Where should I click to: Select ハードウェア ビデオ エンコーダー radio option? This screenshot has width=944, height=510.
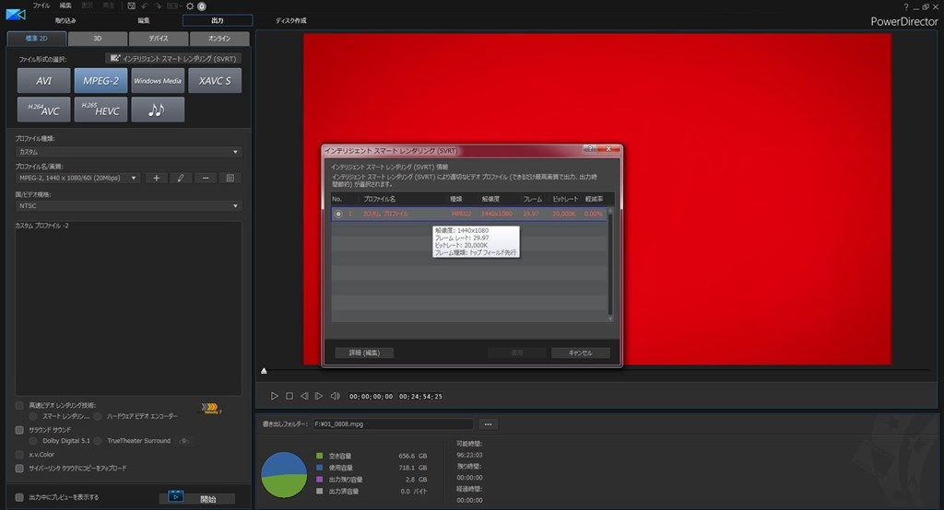(98, 416)
